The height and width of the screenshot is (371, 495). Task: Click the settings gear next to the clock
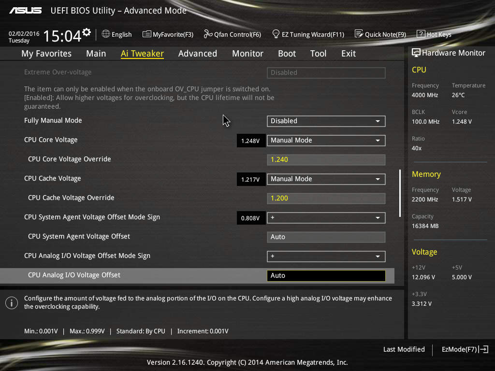pos(87,32)
